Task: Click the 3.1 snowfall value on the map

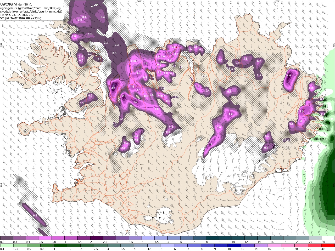Action: tap(113, 88)
